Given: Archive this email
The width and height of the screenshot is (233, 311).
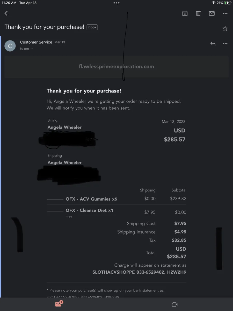Looking at the screenshot, I should coord(185,13).
